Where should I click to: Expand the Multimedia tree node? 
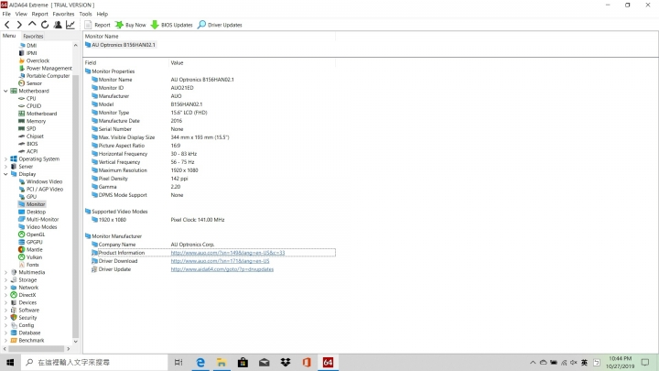(5, 273)
